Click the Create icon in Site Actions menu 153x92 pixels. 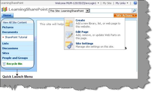[69, 23]
